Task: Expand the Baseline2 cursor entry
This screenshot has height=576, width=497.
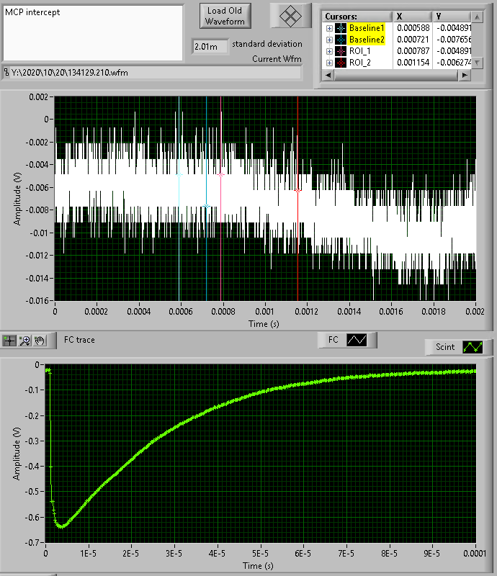Action: coord(329,40)
